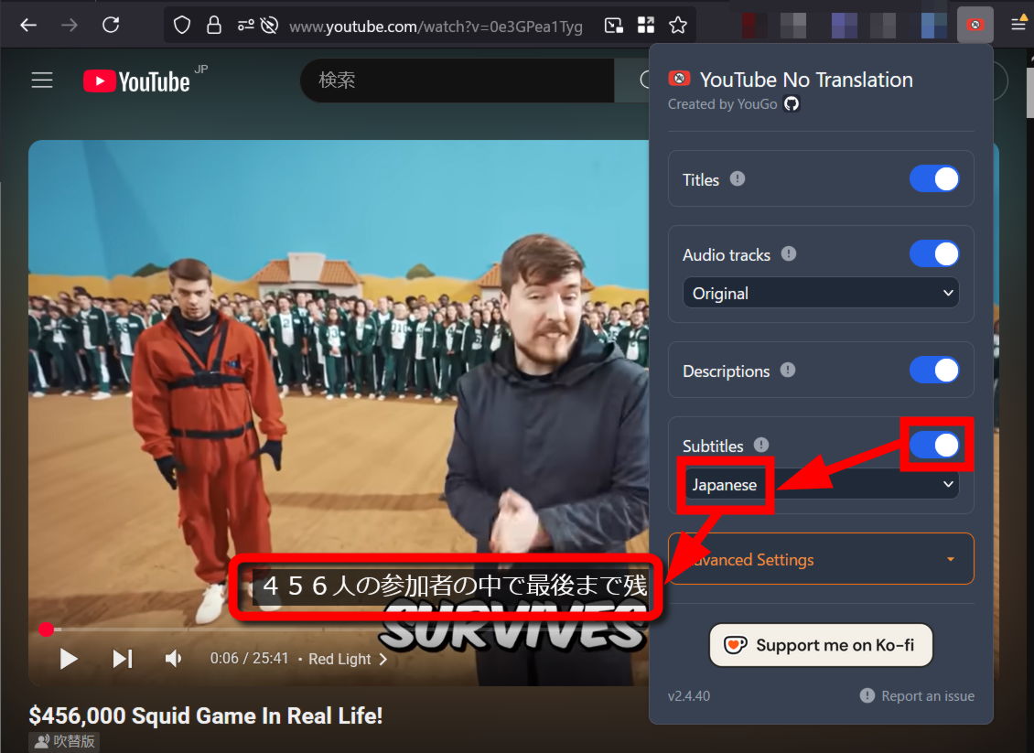1034x753 pixels.
Task: Open the Japanese subtitle language dropdown
Action: [821, 484]
